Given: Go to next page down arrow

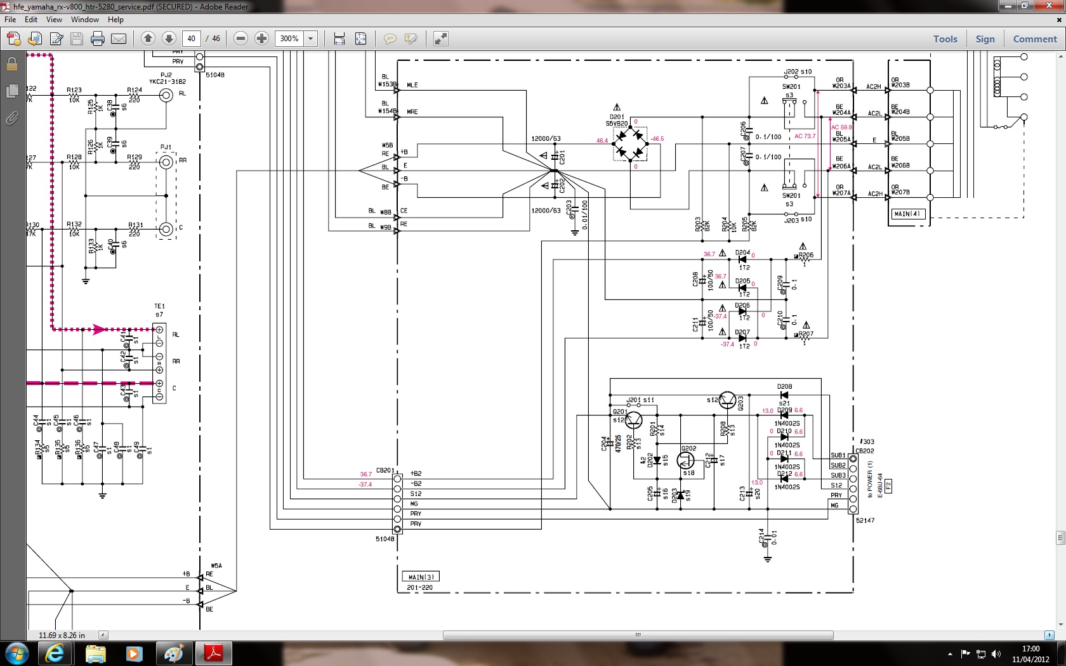Looking at the screenshot, I should tap(169, 39).
